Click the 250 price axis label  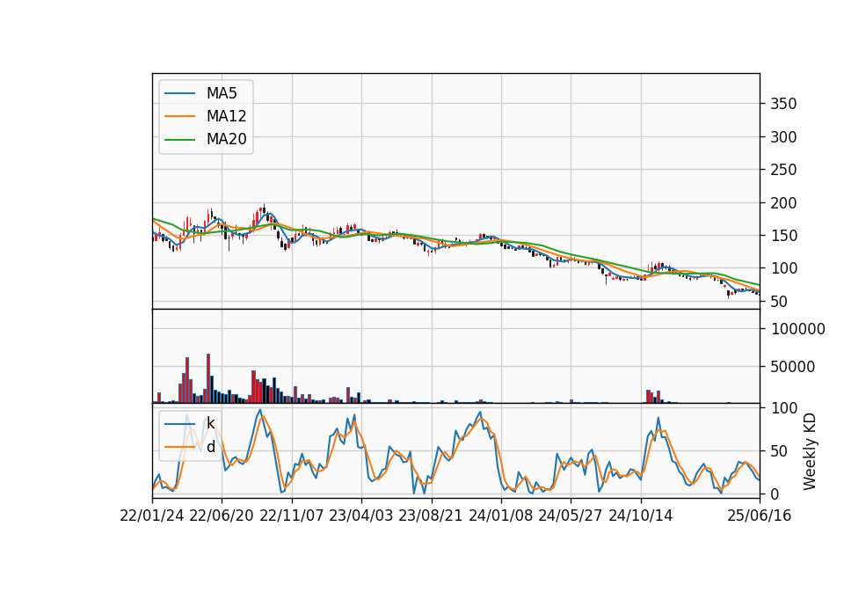click(783, 170)
